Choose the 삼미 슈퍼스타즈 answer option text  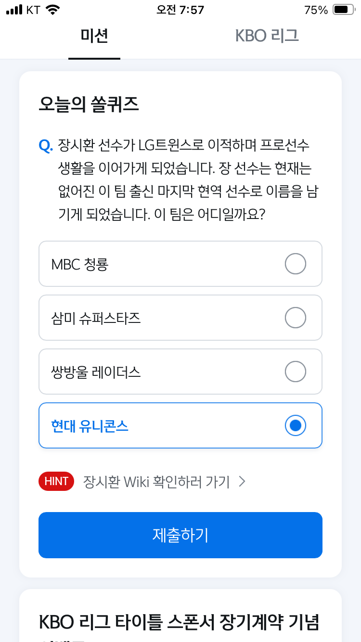[x=96, y=318]
